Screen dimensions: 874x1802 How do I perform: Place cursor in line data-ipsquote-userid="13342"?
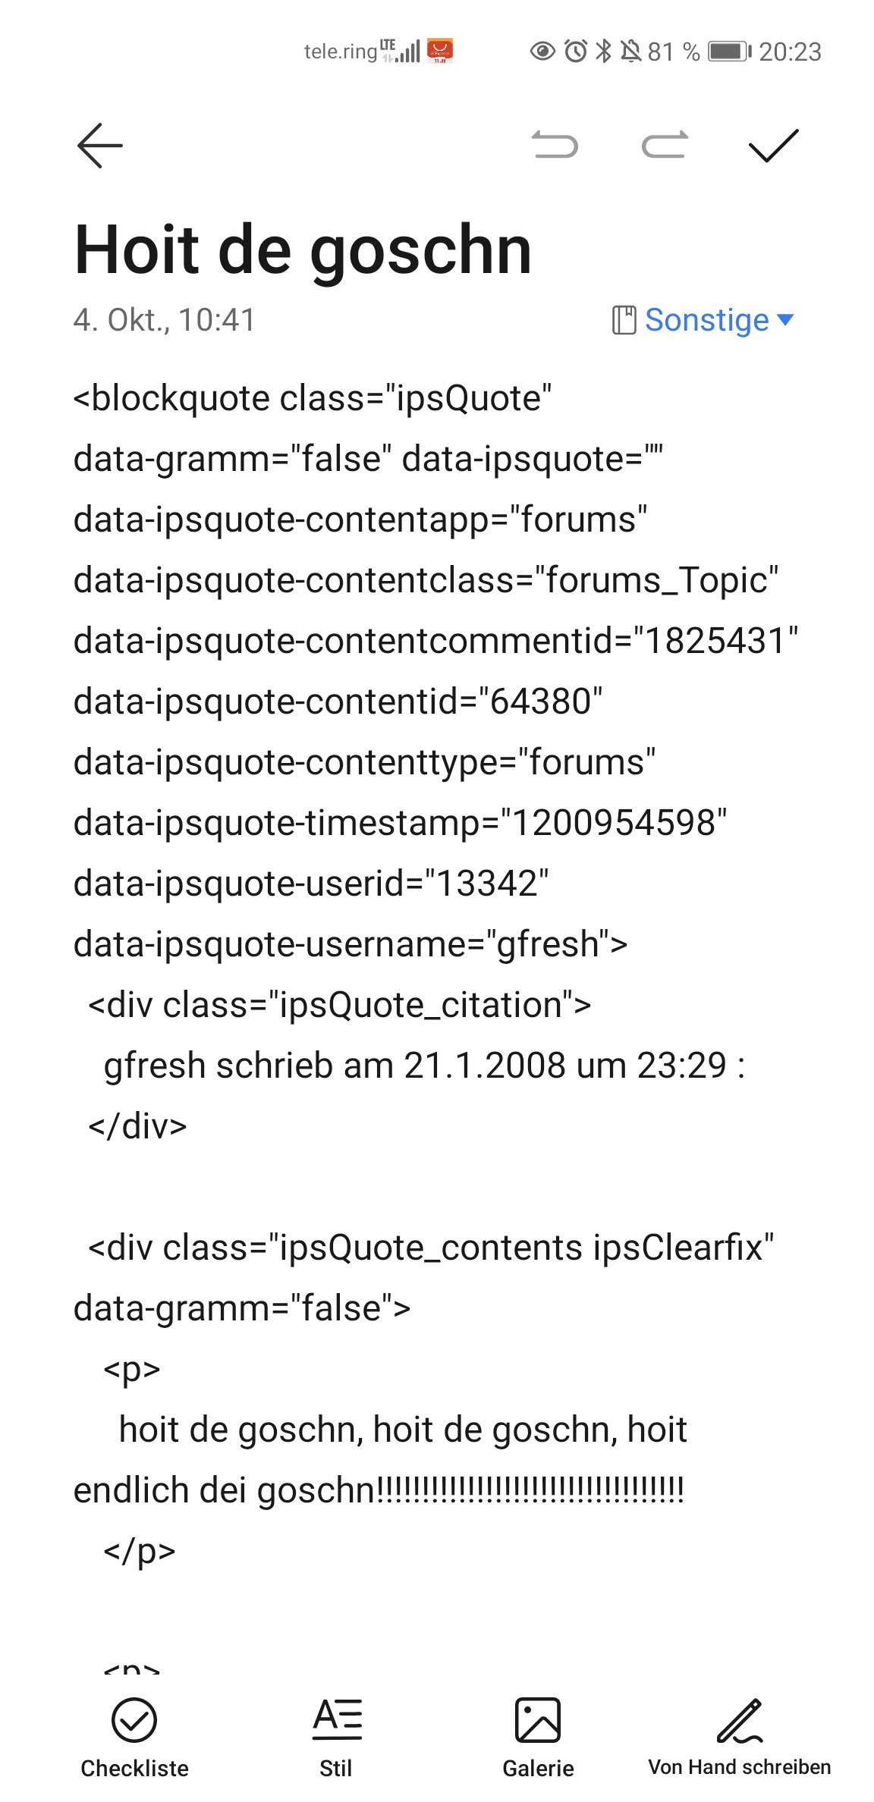coord(311,884)
